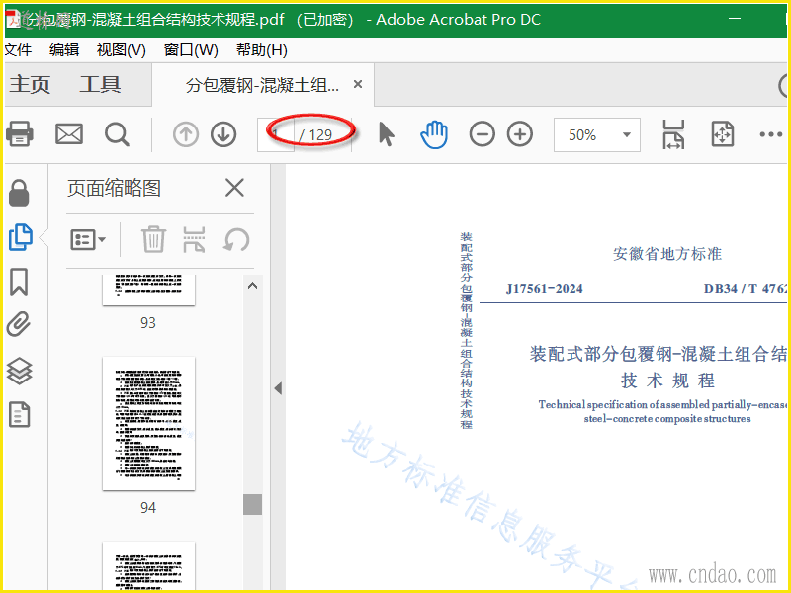The width and height of the screenshot is (791, 593).
Task: Click the thumbnail scrollbar handle
Action: point(252,504)
